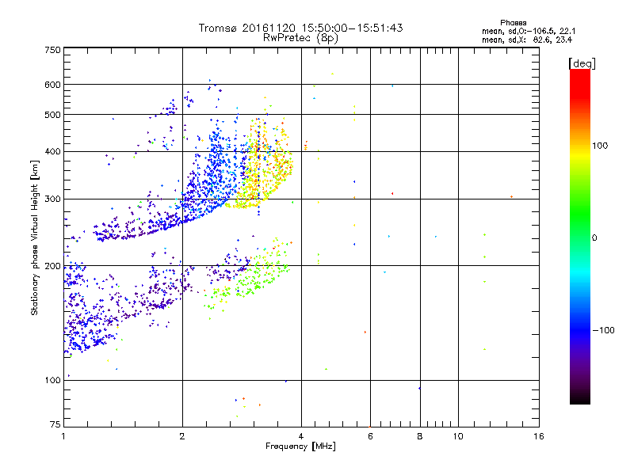The width and height of the screenshot is (634, 475).
Task: Click the colorbar label '100'
Action: 600,146
